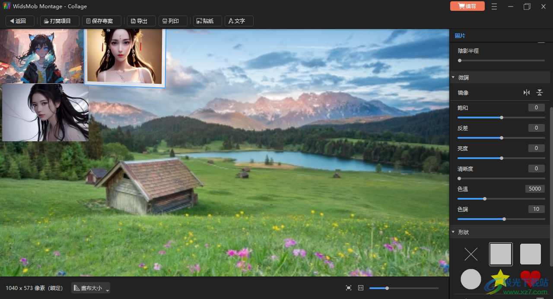Open the hamburger menu in title bar
553x299 pixels.
494,6
